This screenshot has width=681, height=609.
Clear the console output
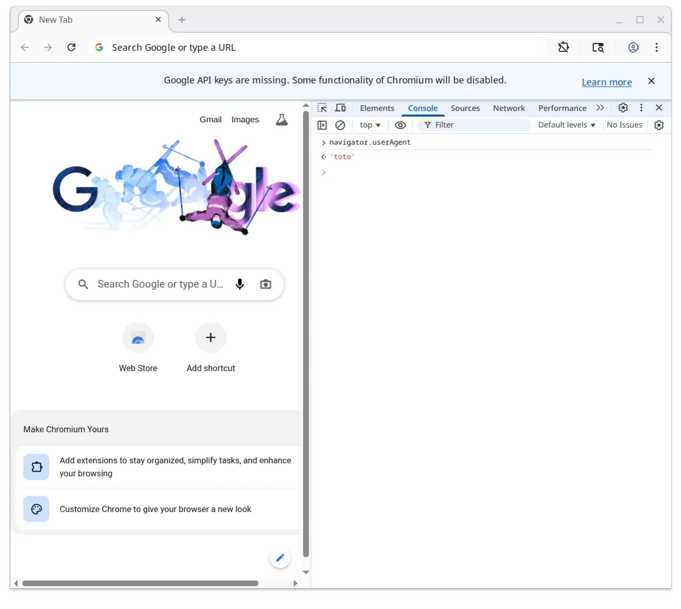pos(340,124)
